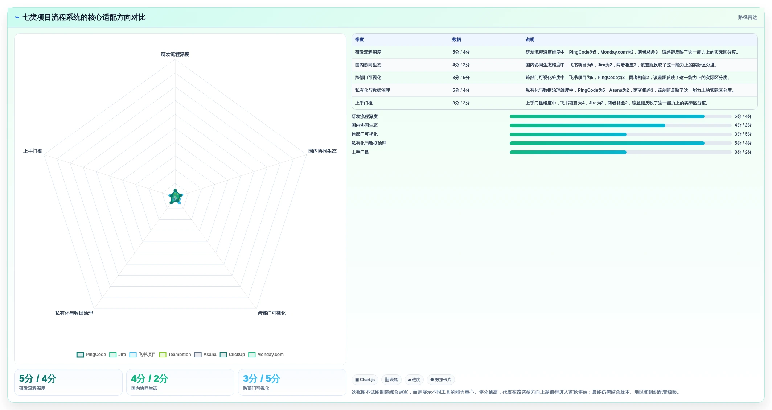Click the 路径雷达 label in header
Viewport: 772px width, 410px height.
[x=747, y=17]
